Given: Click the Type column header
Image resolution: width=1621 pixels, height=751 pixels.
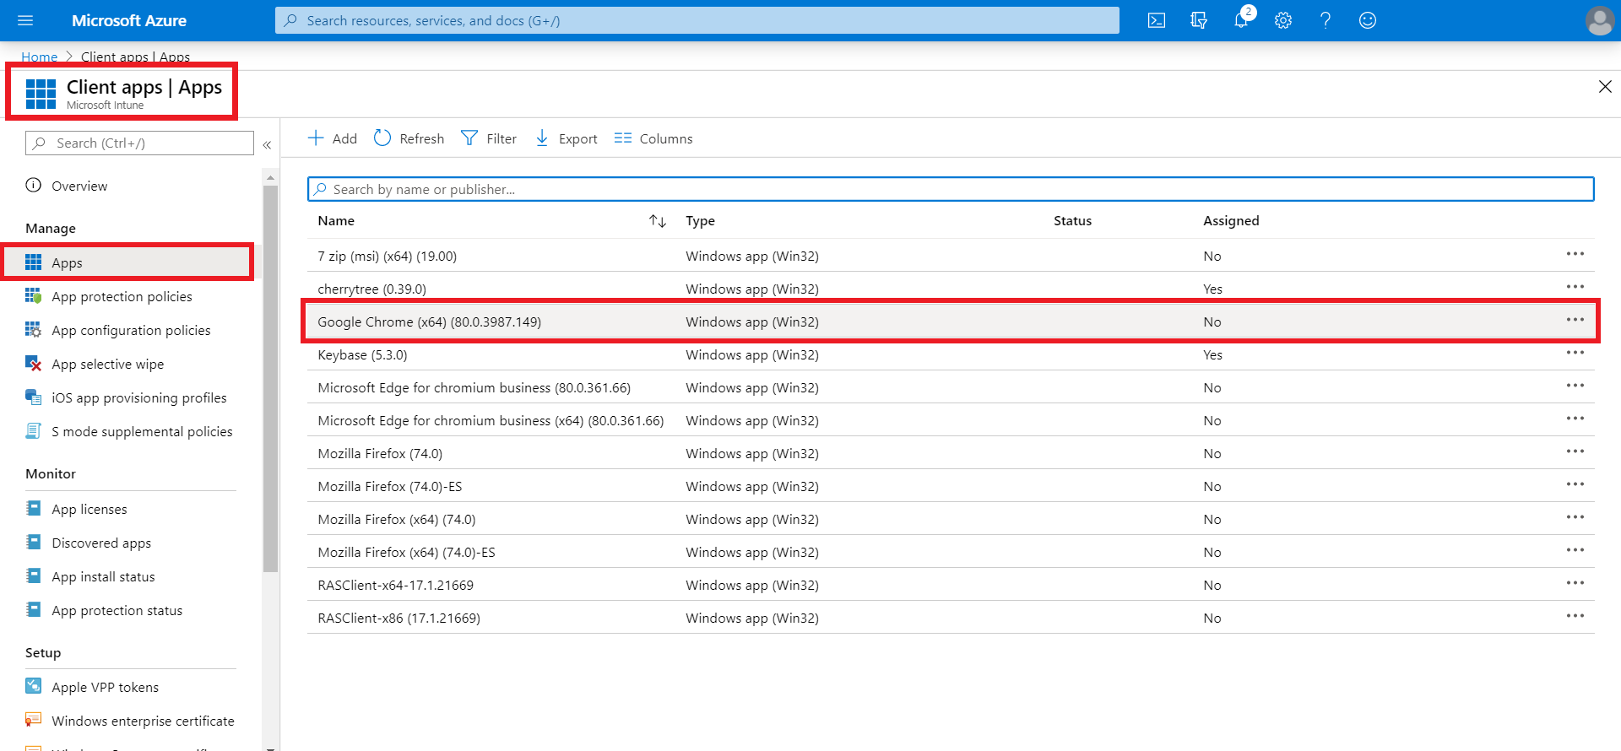Looking at the screenshot, I should click(700, 220).
